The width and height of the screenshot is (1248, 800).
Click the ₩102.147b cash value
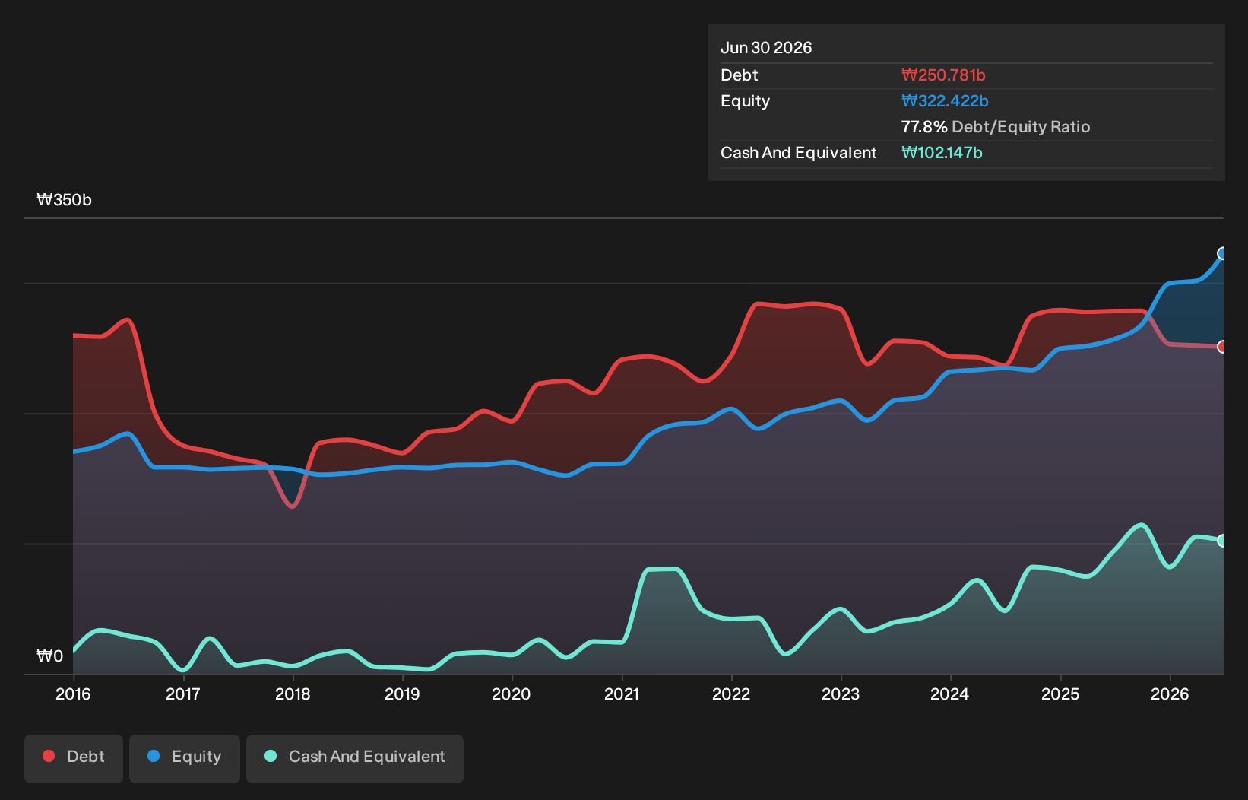tap(942, 153)
